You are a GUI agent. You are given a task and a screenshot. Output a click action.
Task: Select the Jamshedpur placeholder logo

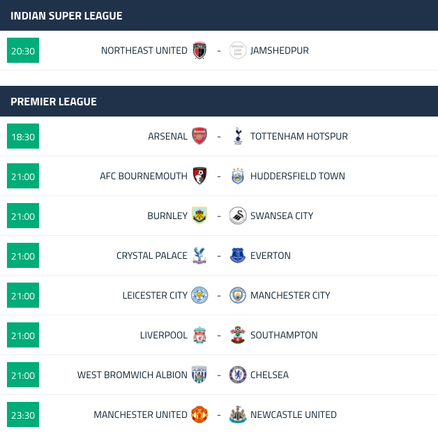click(238, 50)
